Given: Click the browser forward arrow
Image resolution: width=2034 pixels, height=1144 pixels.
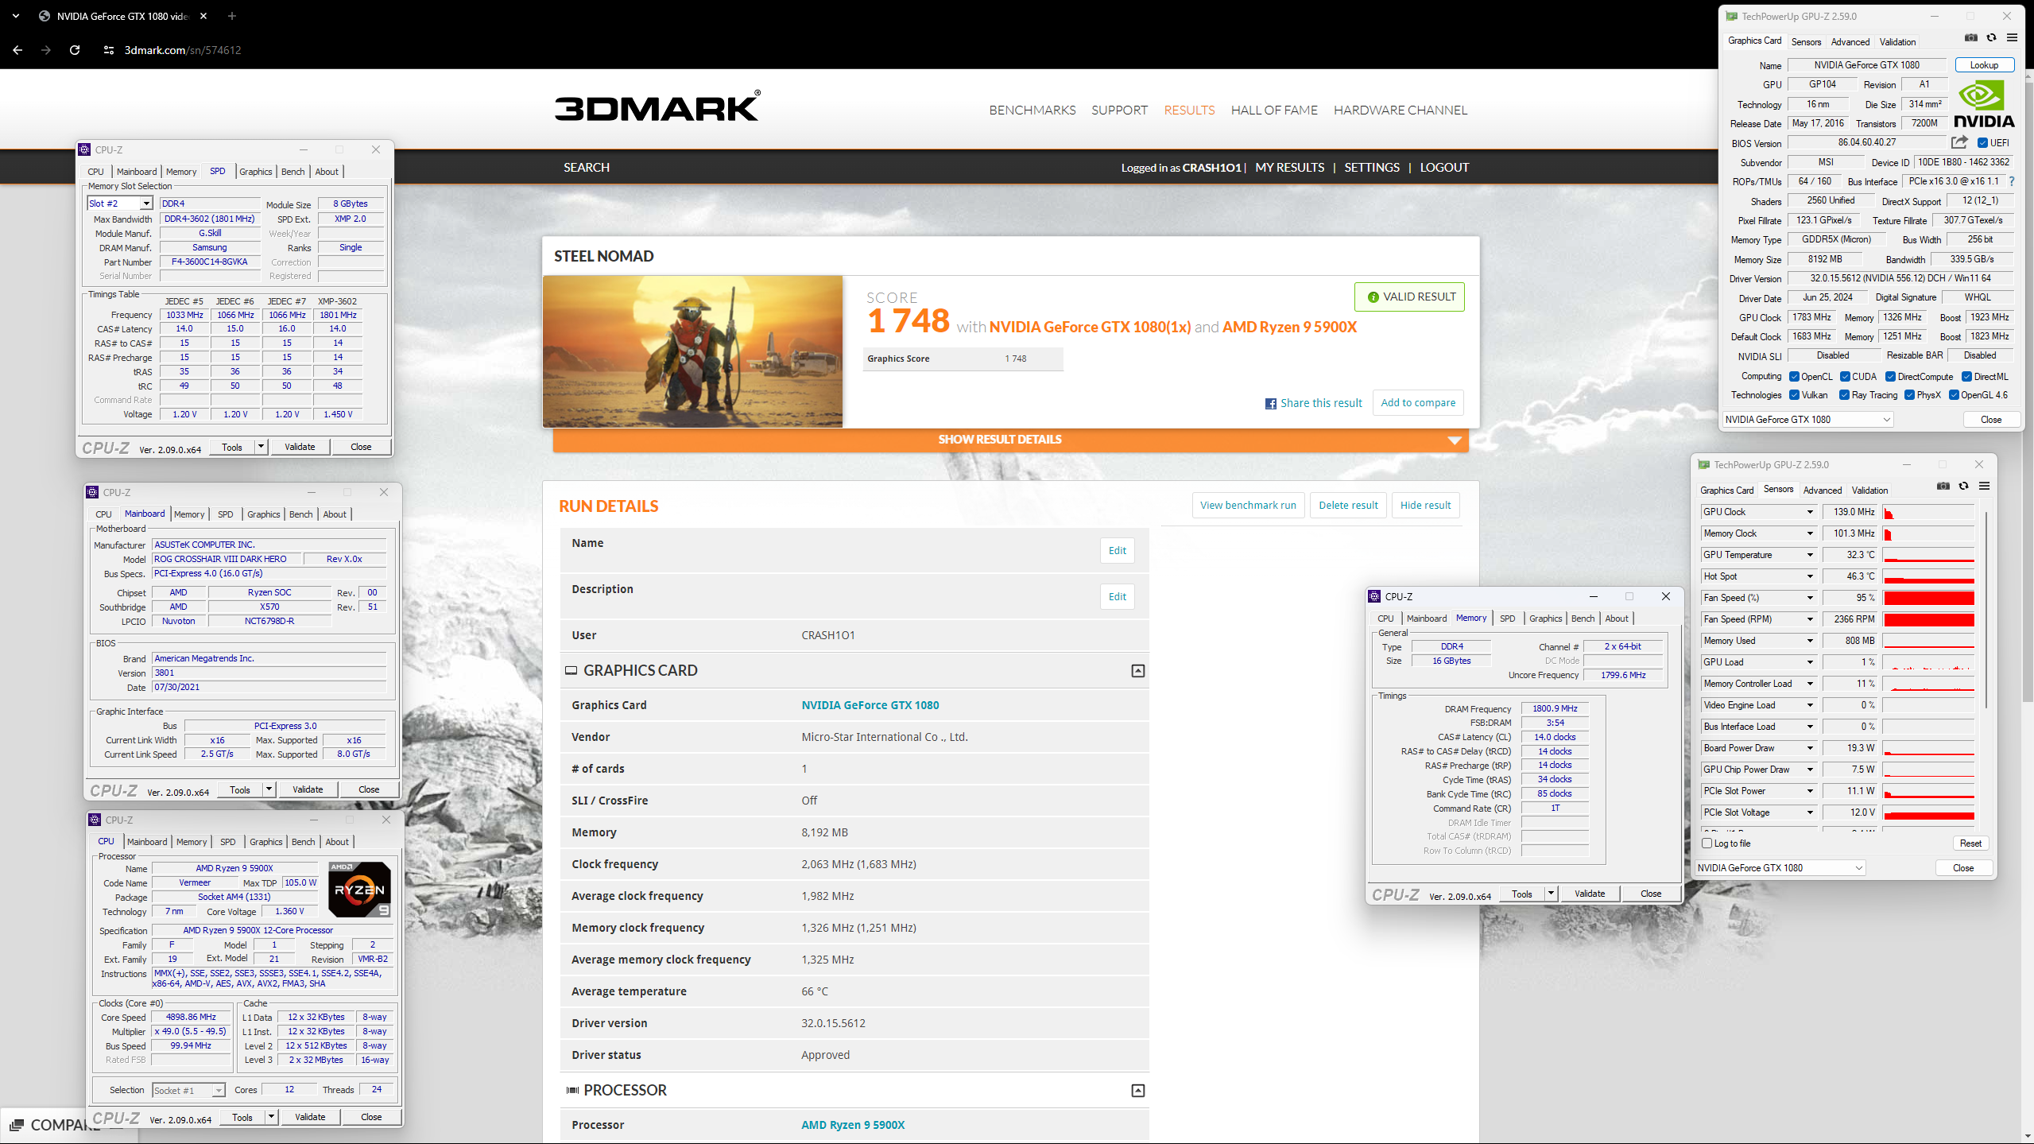Looking at the screenshot, I should 46,50.
